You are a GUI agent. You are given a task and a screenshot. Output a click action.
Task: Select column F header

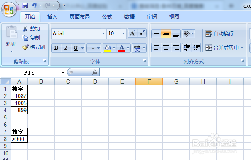tap(149, 81)
